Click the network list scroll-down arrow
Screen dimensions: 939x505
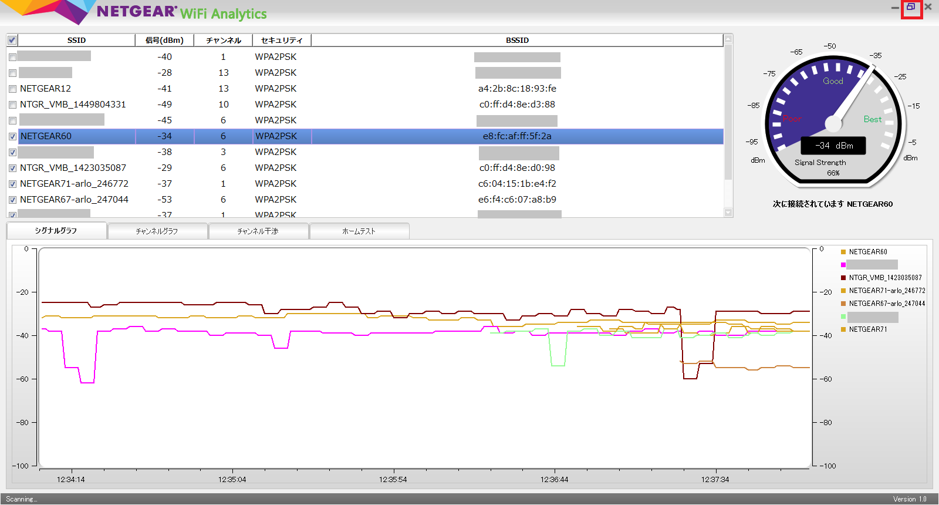pyautogui.click(x=728, y=213)
